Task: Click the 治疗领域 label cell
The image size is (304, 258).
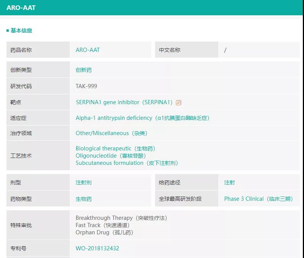Action: click(38, 133)
